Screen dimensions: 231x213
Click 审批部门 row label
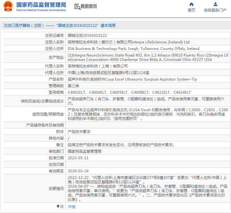56,151
